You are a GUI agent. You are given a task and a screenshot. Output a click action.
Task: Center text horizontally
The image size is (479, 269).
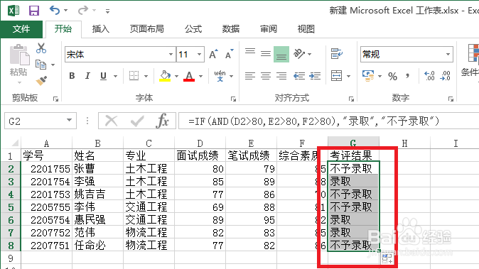tap(266, 76)
